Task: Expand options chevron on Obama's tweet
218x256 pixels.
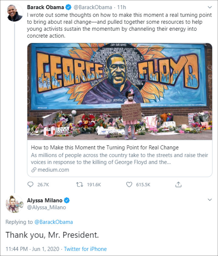Action: (x=210, y=7)
